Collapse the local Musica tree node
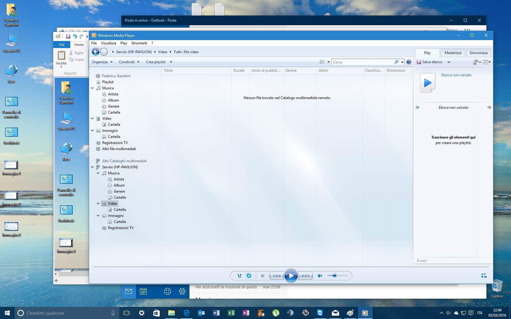Viewport: 511px width, 319px height. click(x=92, y=88)
